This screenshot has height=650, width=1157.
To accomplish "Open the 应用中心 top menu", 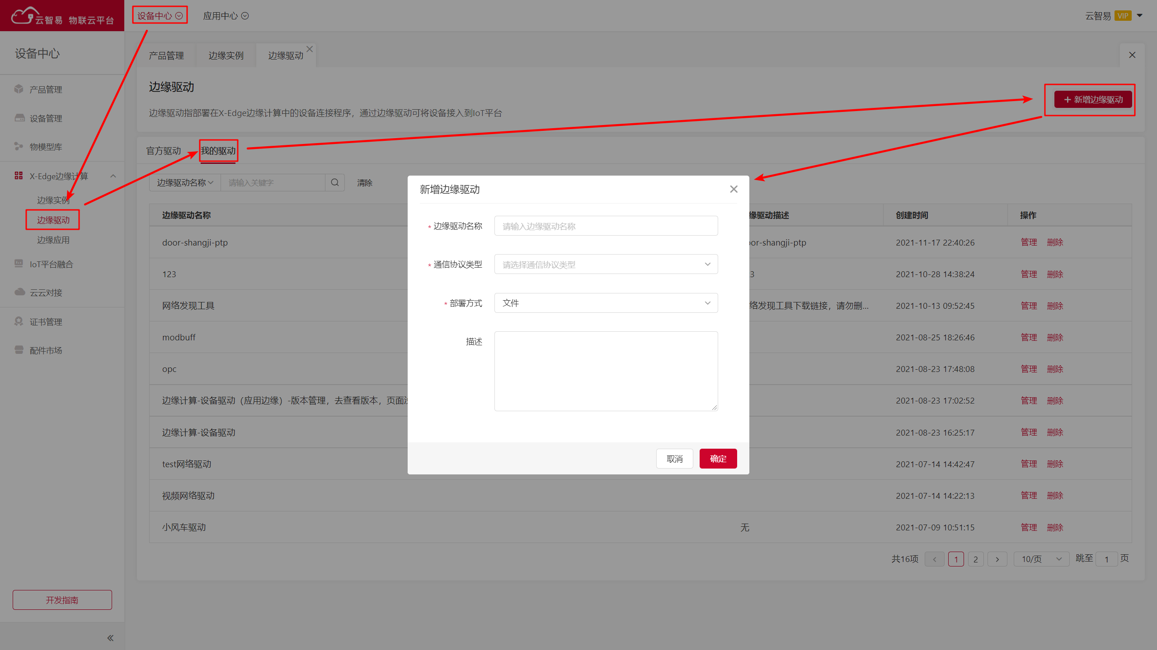I will click(x=225, y=16).
